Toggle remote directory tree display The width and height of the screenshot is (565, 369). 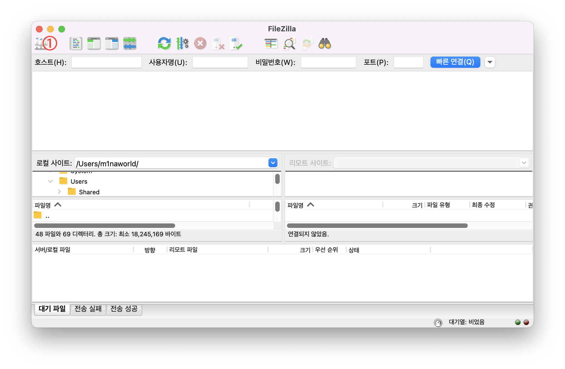112,44
